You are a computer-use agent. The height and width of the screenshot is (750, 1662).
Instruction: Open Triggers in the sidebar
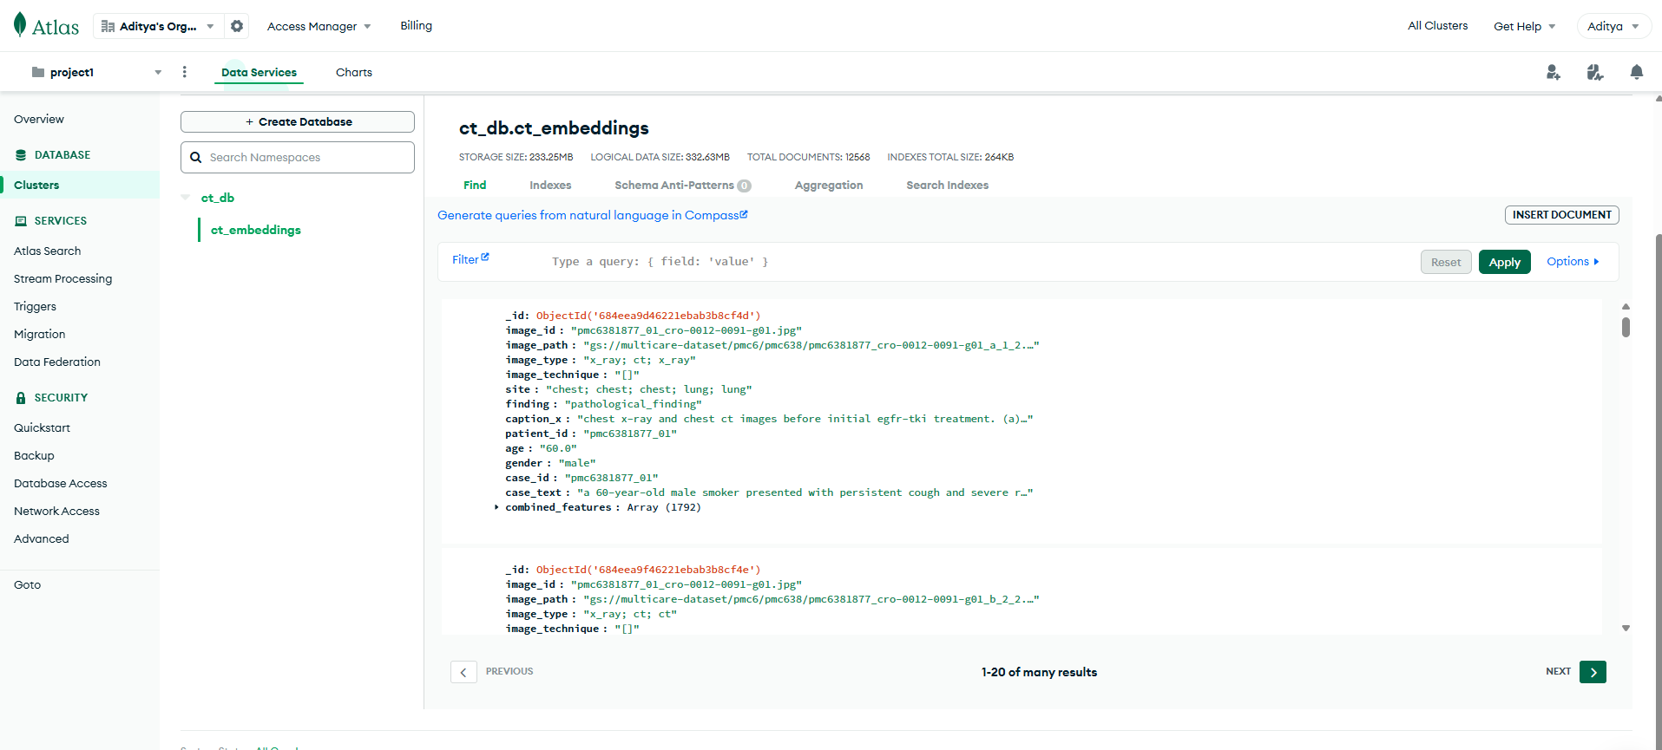click(35, 306)
